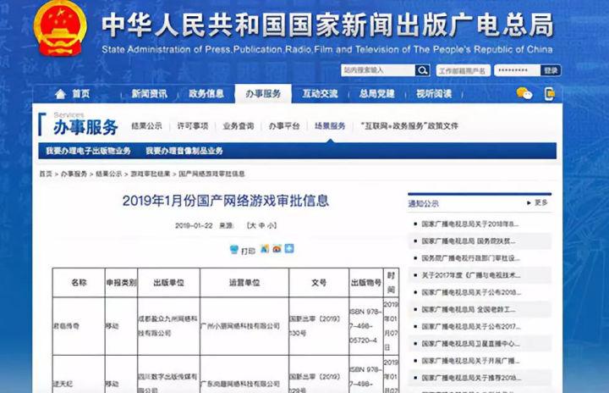Open notice 国家广播电视总局关于推荐2018...
The image size is (609, 393).
pos(471,378)
